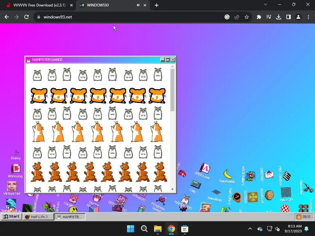
Task: Bookmark this page with star icon
Action: (247, 17)
